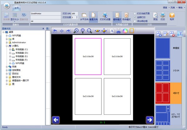
Task: Click the scissors crop icon
Action: coord(118,31)
